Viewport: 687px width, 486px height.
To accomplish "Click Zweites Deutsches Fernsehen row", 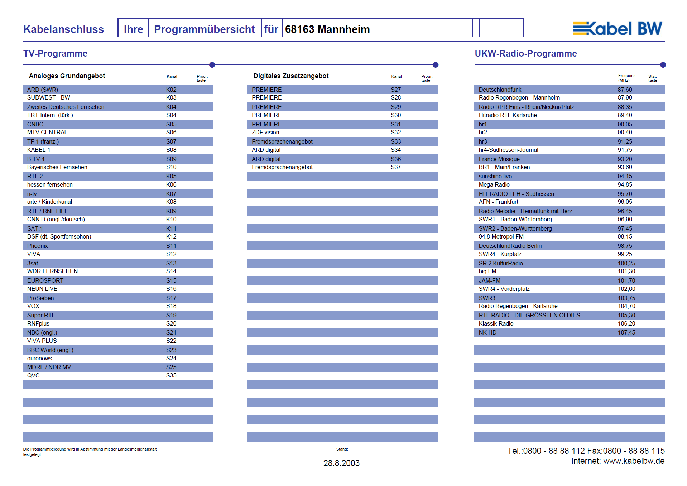I will pos(118,107).
